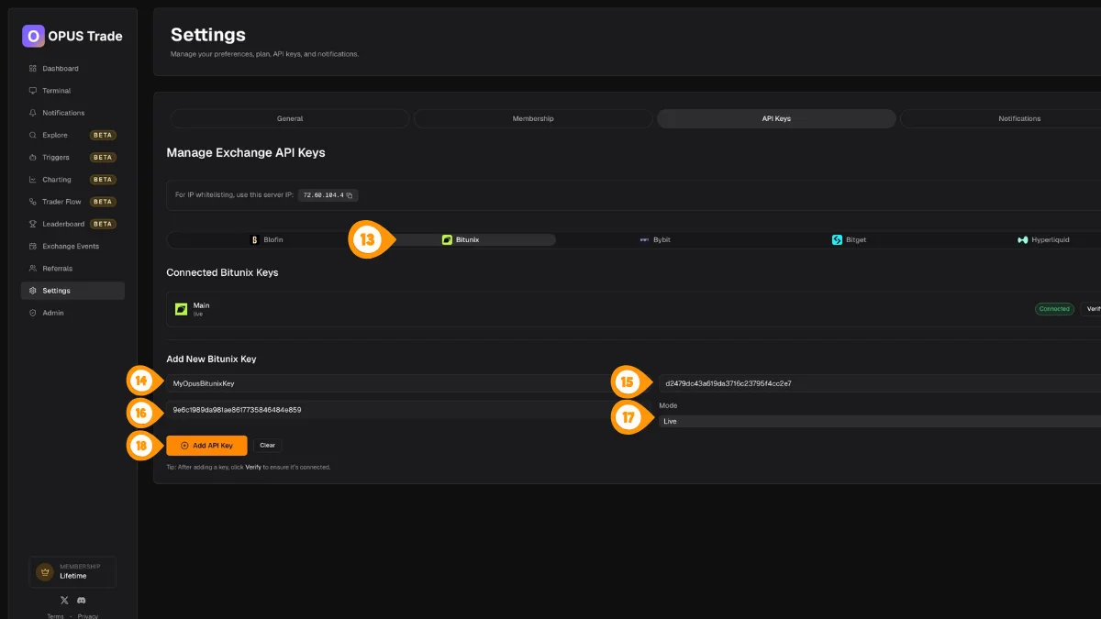The width and height of the screenshot is (1101, 619).
Task: Select Settings gear item in sidebar
Action: pyautogui.click(x=72, y=291)
